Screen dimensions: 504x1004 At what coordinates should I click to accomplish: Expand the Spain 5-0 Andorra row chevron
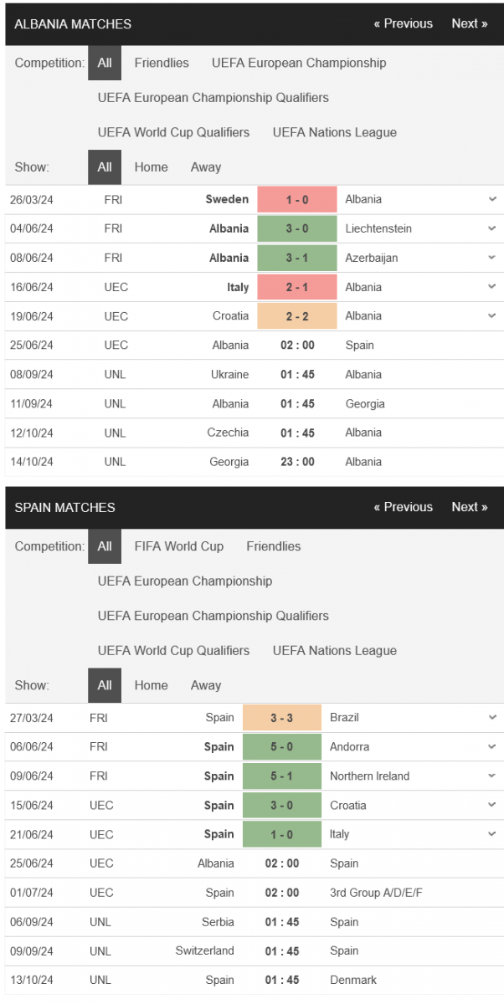pos(492,747)
